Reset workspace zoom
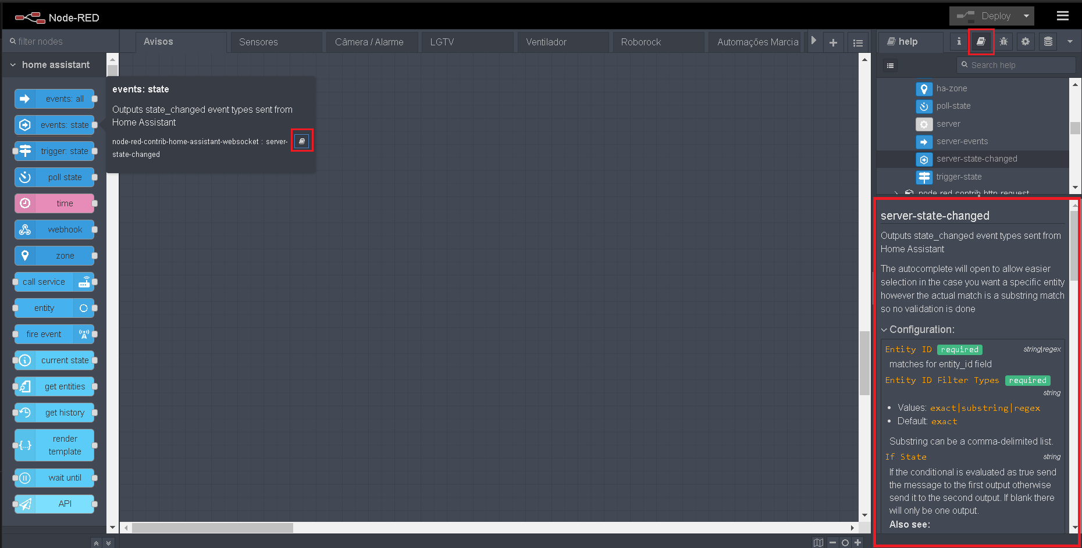This screenshot has width=1082, height=548. click(x=845, y=542)
